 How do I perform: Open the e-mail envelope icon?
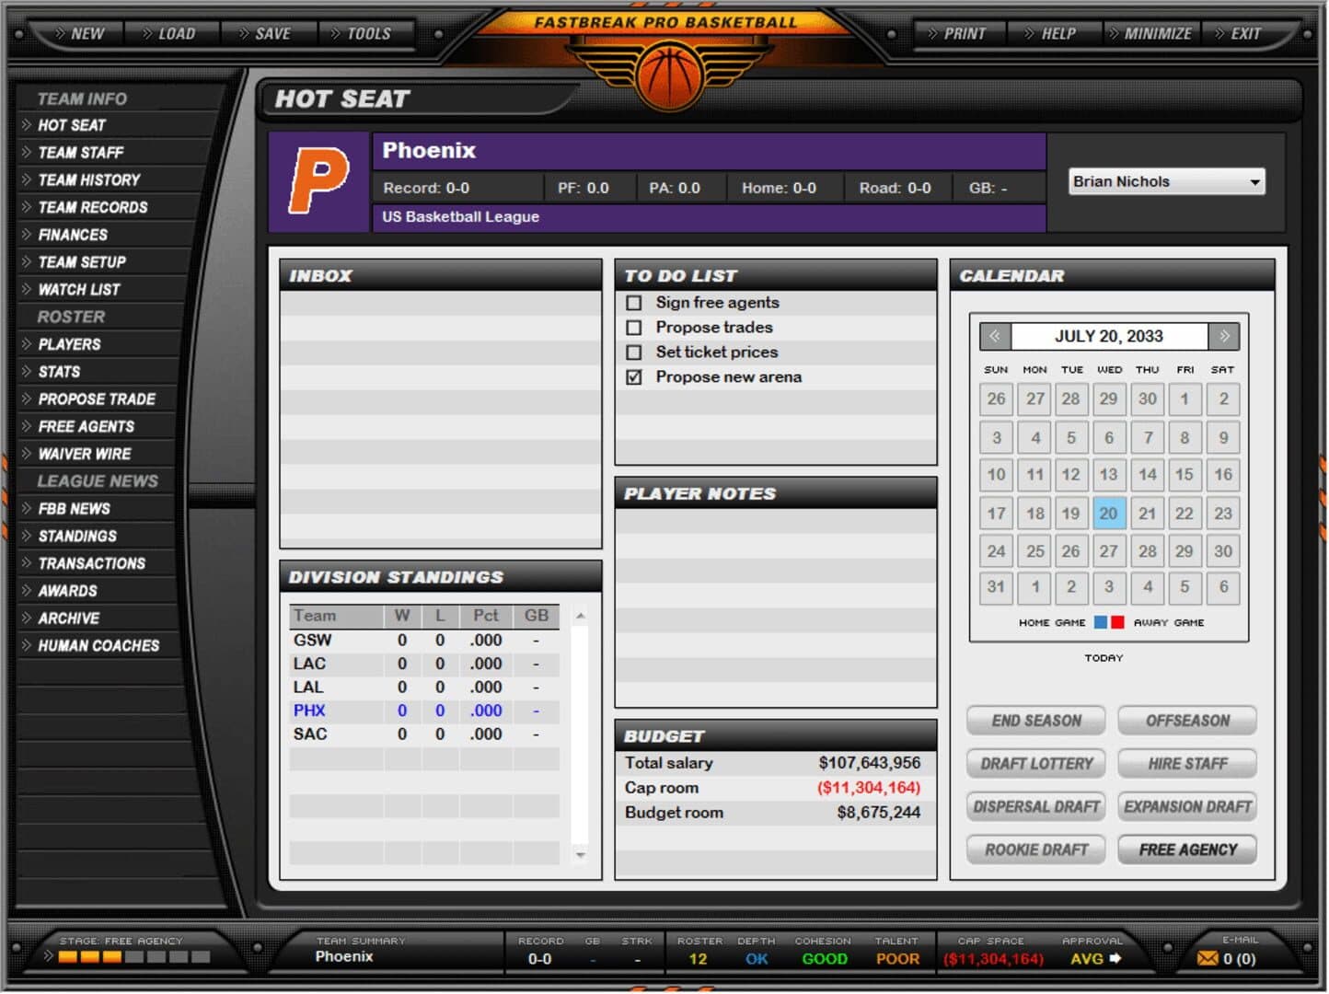click(1207, 959)
